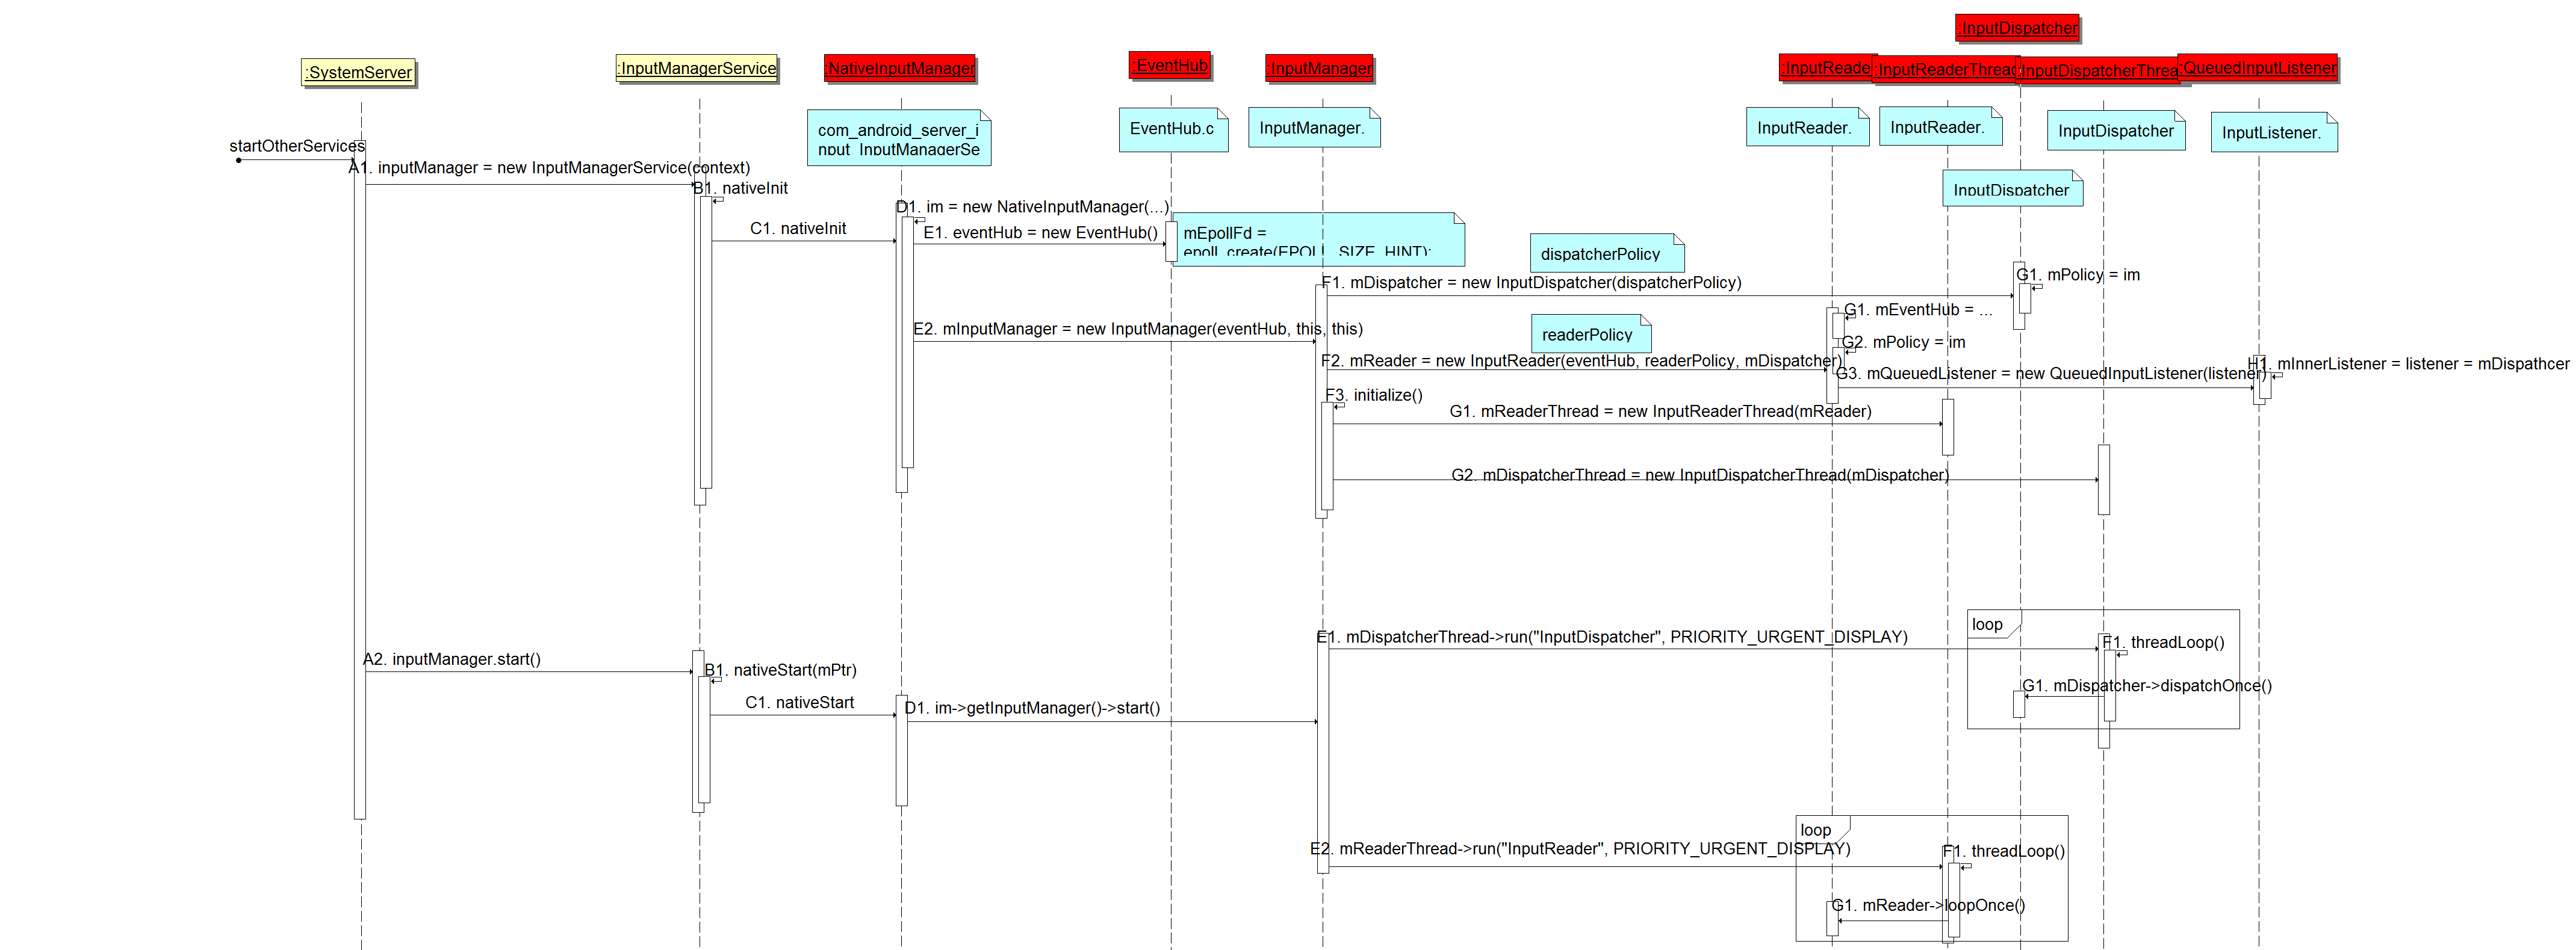2576x950 pixels.
Task: Click the InputListener. note box
Action: click(2272, 133)
